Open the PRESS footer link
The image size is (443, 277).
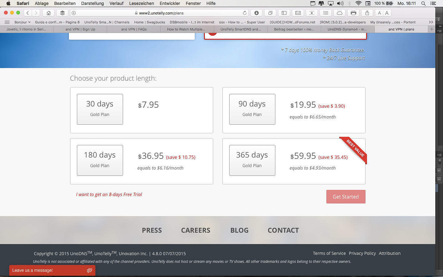point(152,230)
